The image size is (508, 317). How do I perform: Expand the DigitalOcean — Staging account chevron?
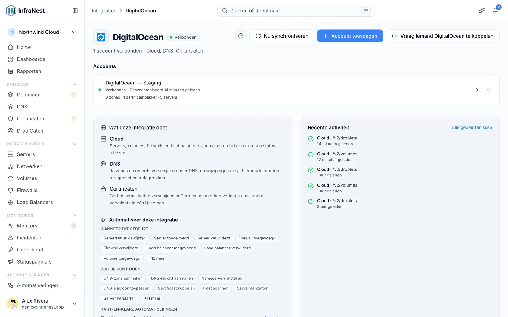[477, 90]
